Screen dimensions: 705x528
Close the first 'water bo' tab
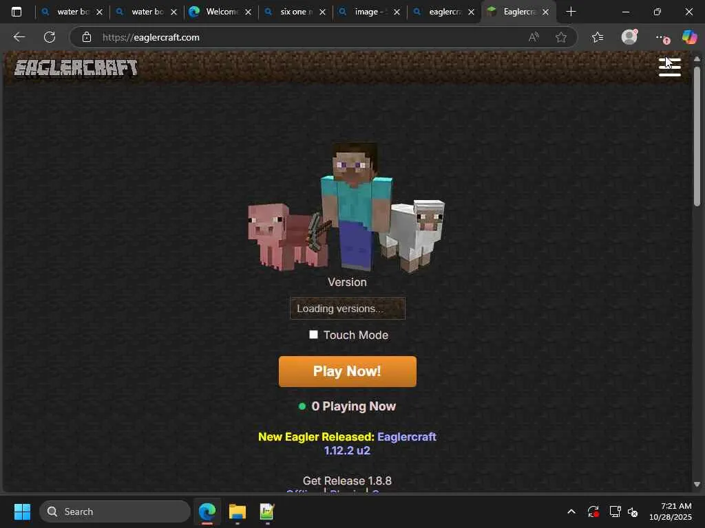click(99, 12)
